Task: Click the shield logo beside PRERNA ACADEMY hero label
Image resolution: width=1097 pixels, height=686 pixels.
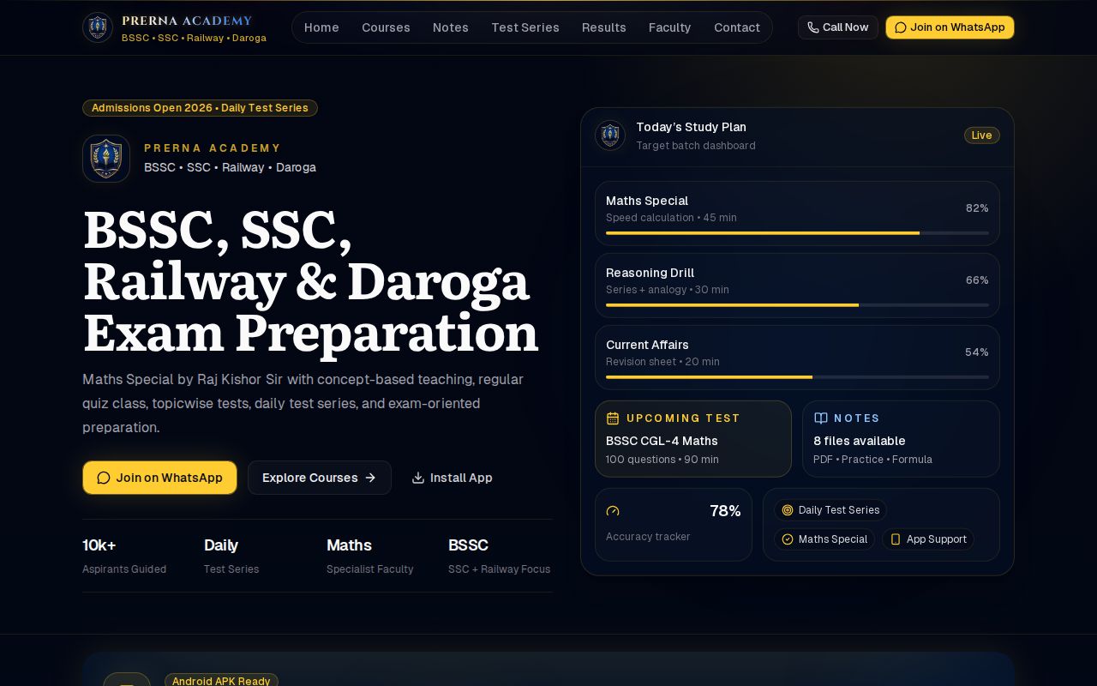Action: (106, 159)
